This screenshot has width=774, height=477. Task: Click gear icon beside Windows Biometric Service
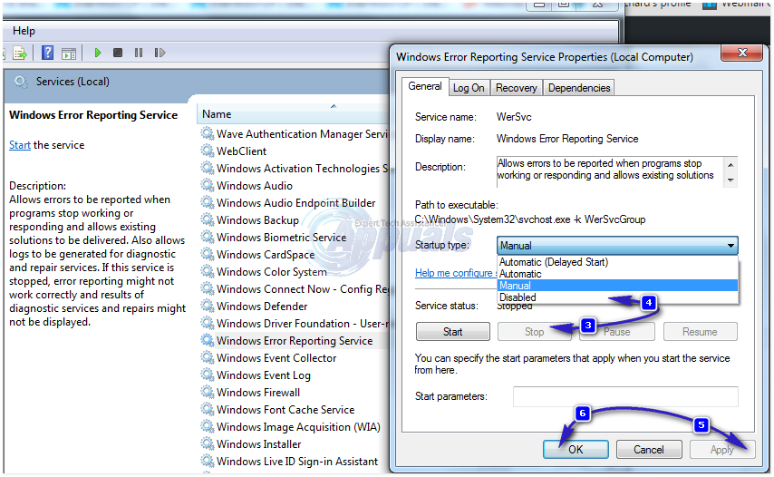coord(208,237)
